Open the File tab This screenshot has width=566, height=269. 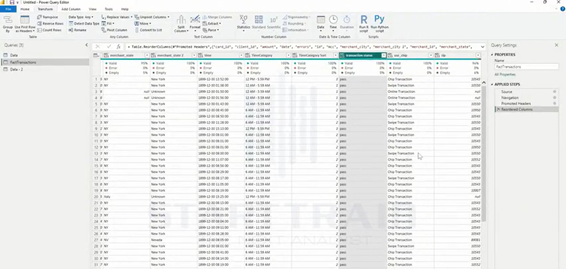(8, 9)
